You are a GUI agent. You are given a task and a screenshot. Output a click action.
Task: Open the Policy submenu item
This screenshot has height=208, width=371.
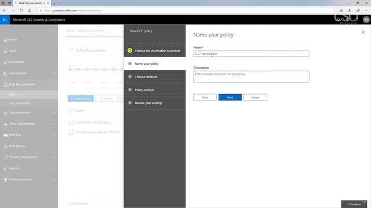pyautogui.click(x=29, y=95)
